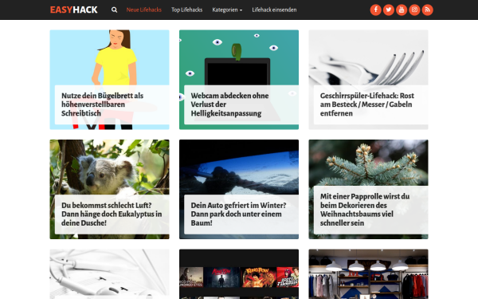Screen dimensions: 478x299
Task: Open the clothing store interior card
Action: click(368, 274)
